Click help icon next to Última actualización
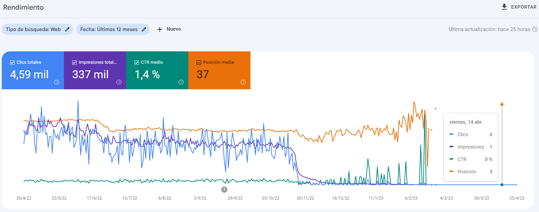The image size is (539, 212). 535,29
